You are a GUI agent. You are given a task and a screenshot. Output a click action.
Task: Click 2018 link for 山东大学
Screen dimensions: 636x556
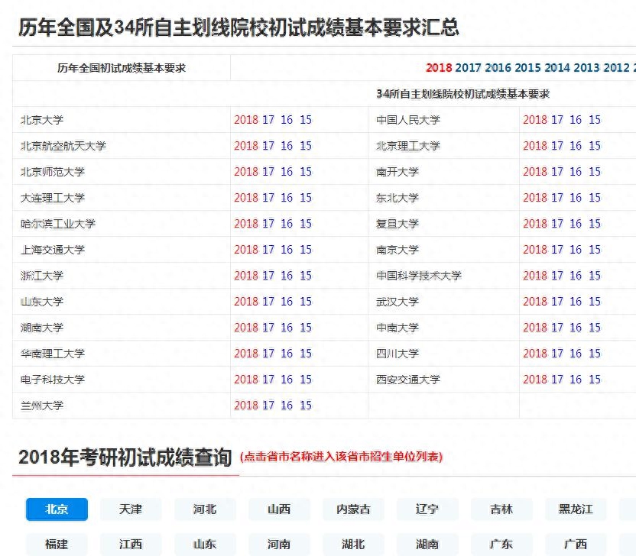[246, 301]
